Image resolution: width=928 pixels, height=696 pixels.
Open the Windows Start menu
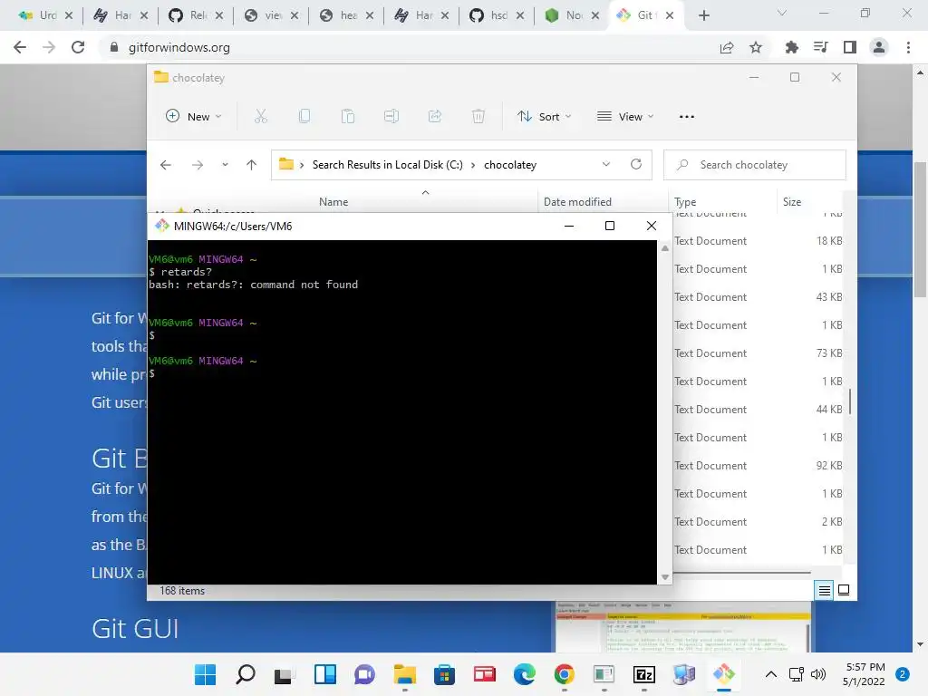(205, 674)
